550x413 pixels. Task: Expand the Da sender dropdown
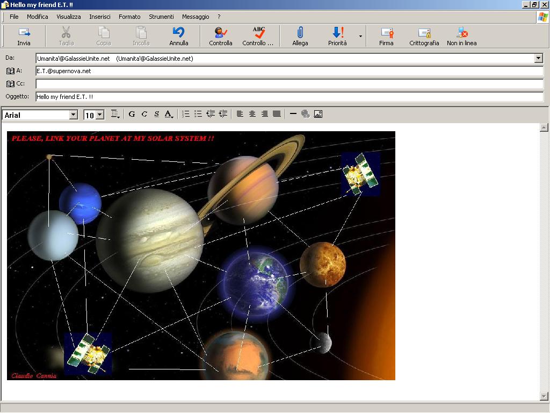click(x=539, y=58)
